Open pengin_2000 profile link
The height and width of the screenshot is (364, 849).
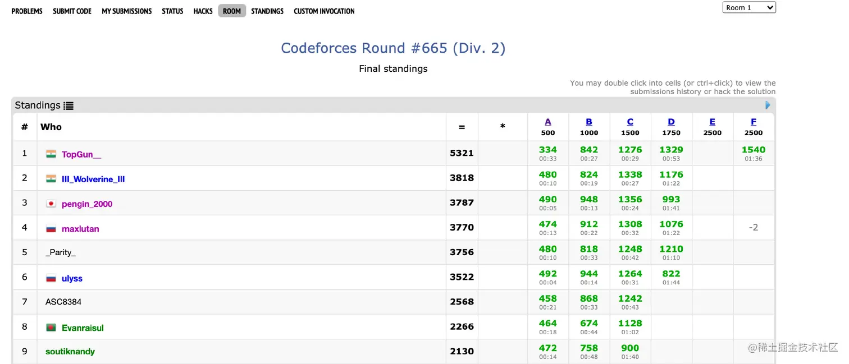[87, 204]
